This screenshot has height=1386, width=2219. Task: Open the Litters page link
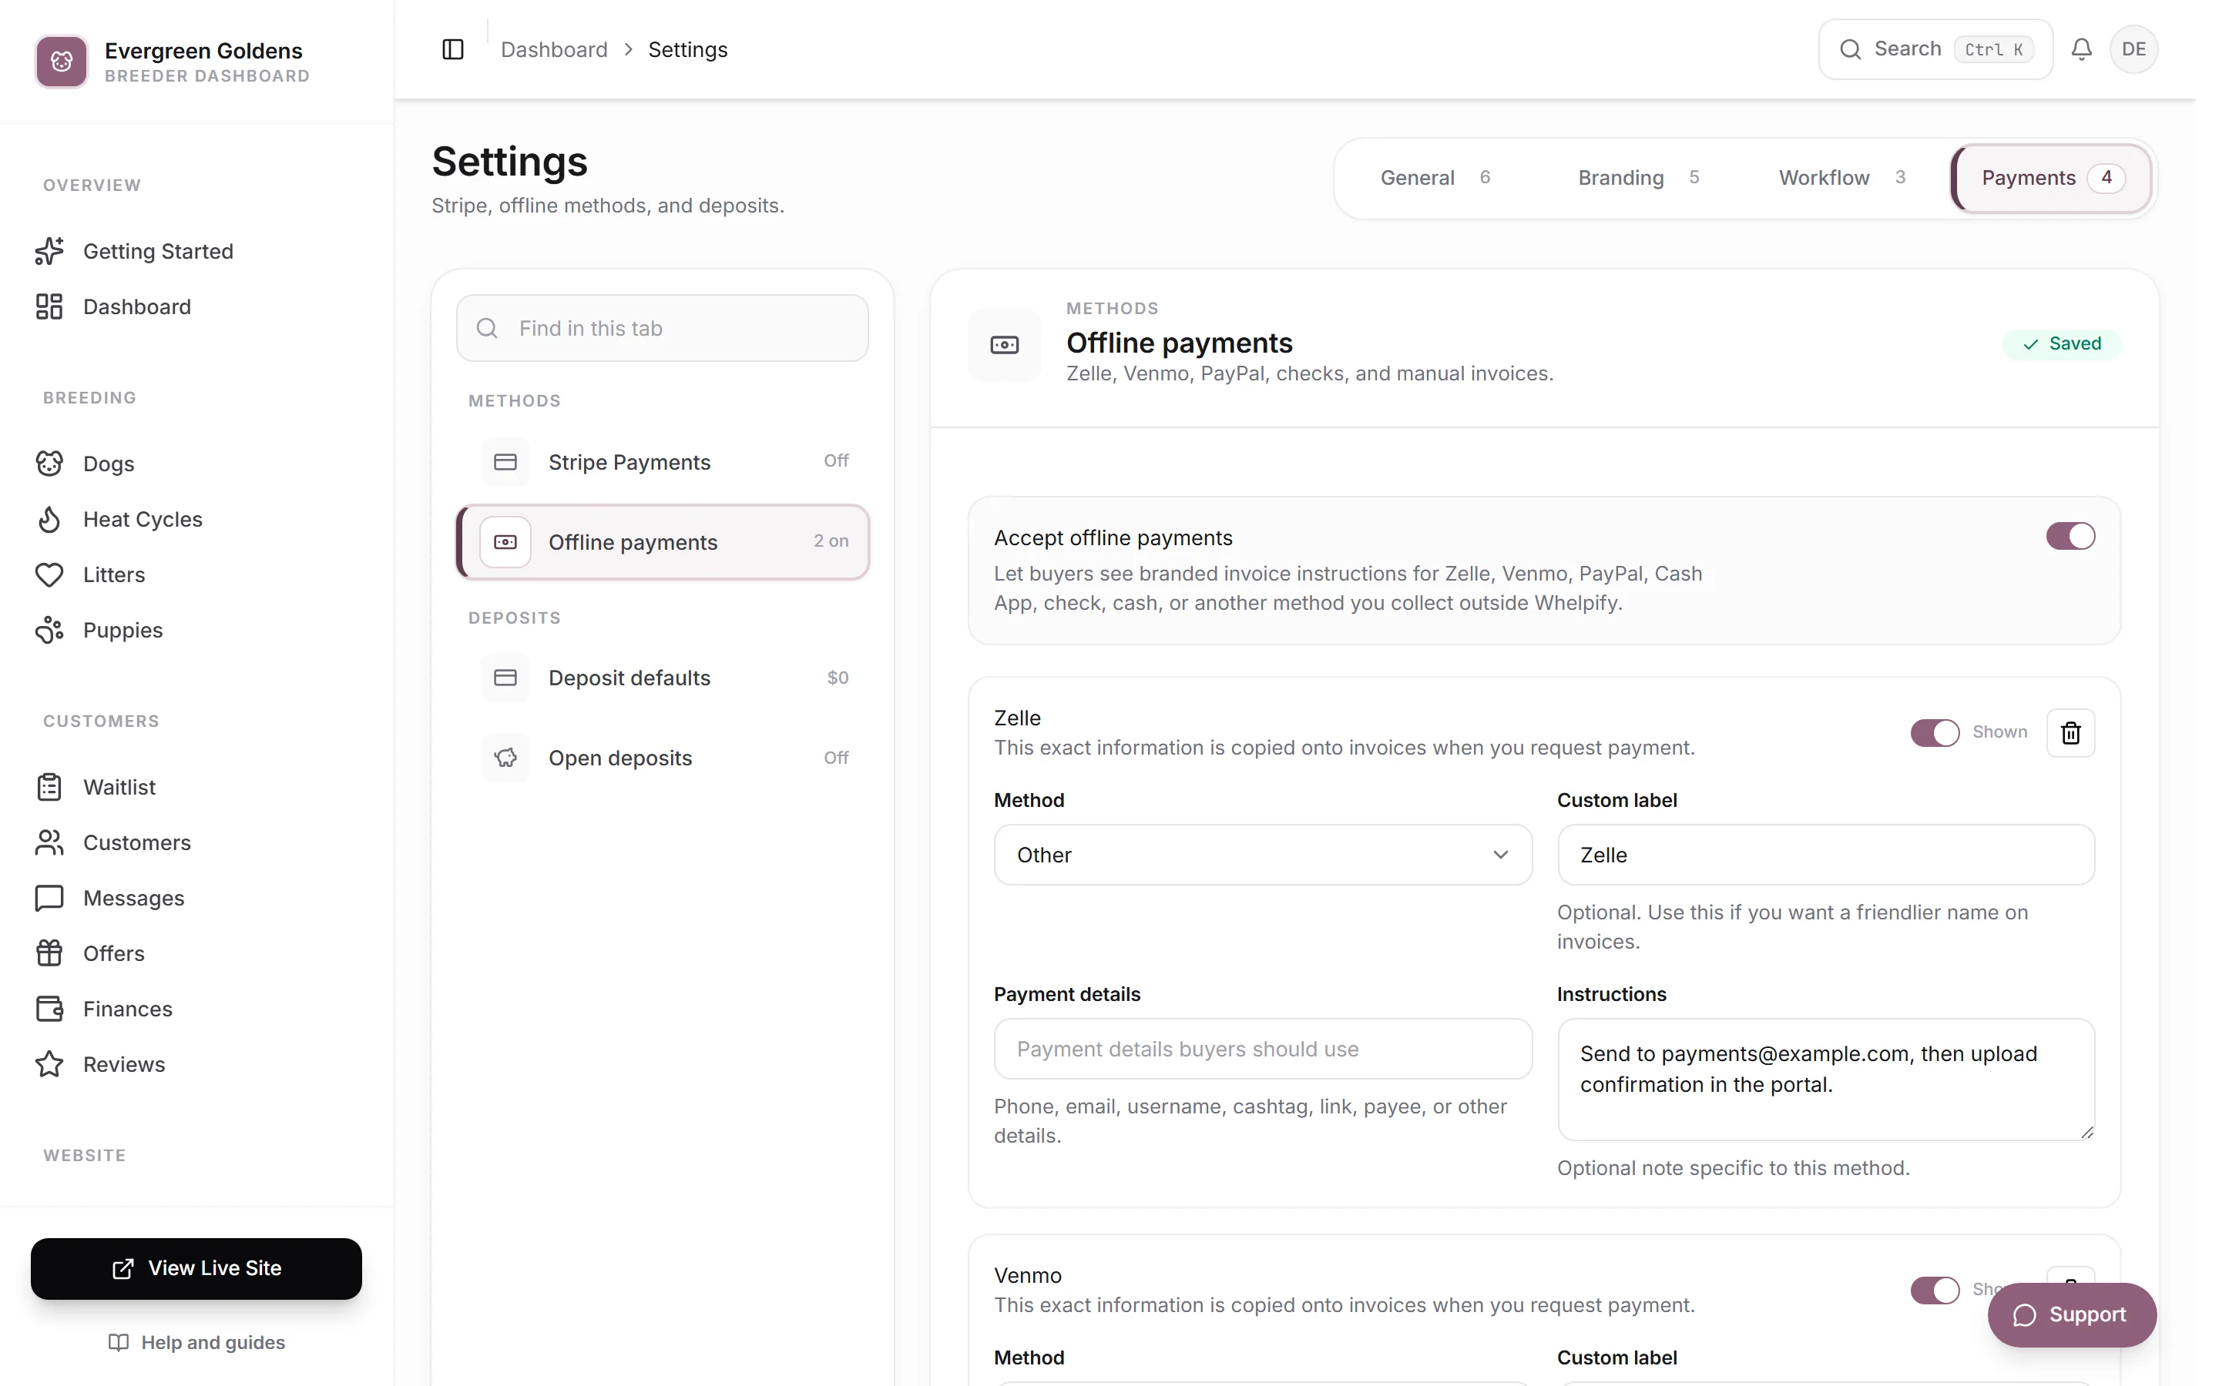click(196, 574)
